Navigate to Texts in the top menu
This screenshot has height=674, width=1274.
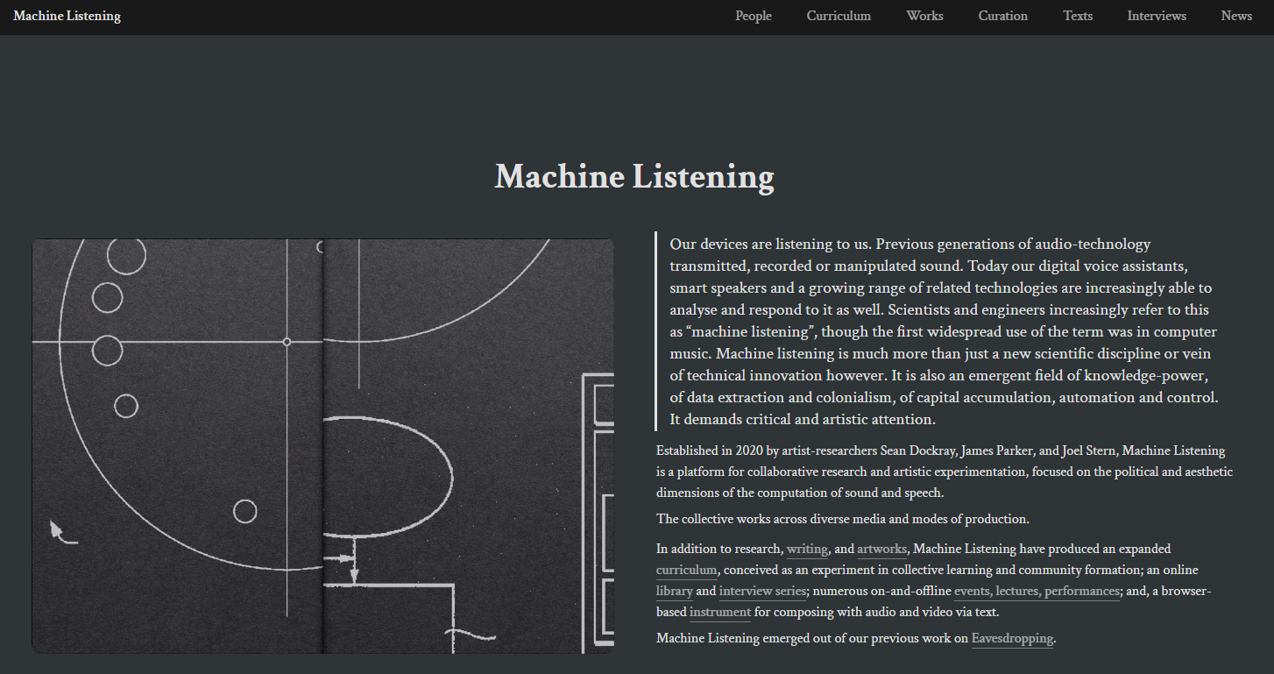(1077, 16)
